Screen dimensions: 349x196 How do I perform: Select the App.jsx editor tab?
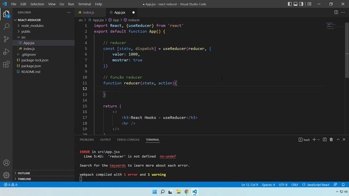point(120,13)
